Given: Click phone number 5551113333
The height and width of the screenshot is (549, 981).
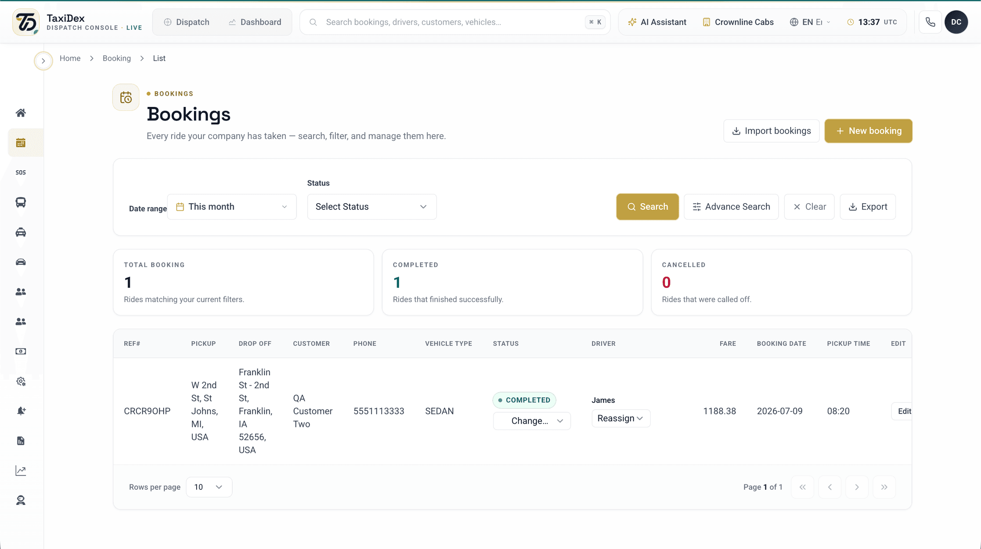Looking at the screenshot, I should click(x=379, y=411).
